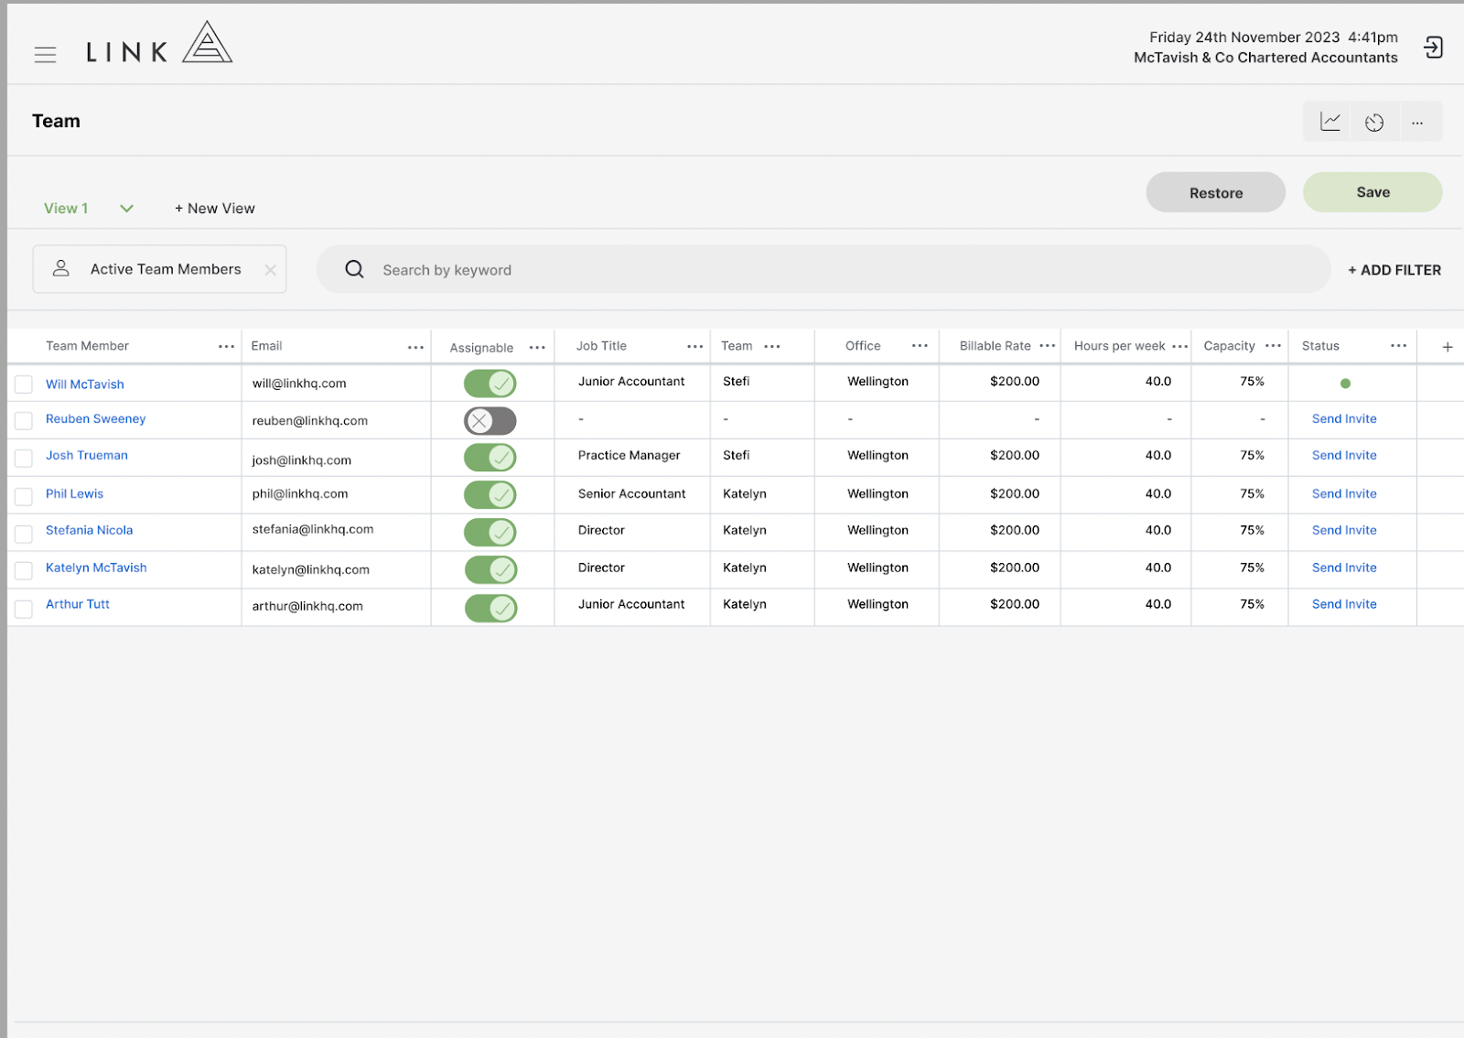
Task: Click the Search by keyword field
Action: pyautogui.click(x=640, y=269)
